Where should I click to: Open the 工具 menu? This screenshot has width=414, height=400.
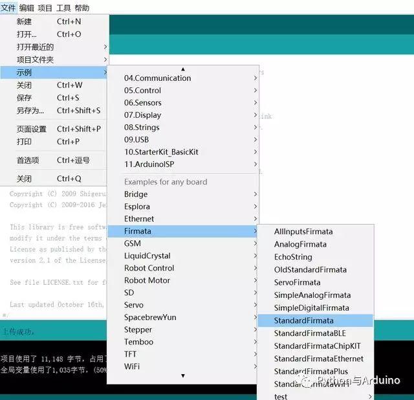pyautogui.click(x=63, y=8)
